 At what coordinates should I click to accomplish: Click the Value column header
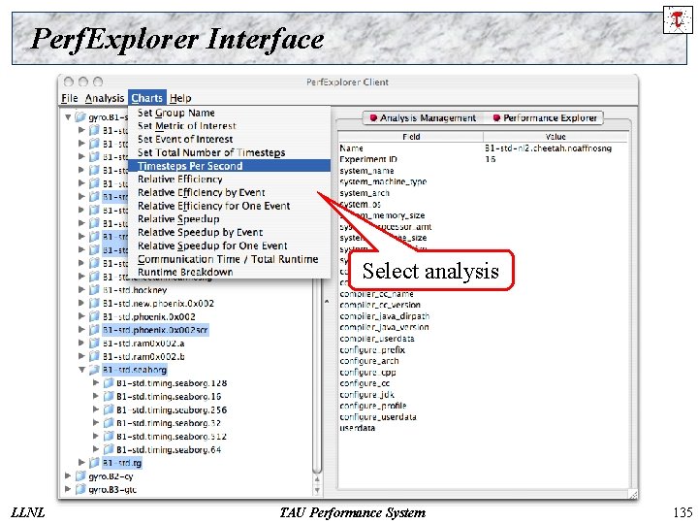[555, 137]
